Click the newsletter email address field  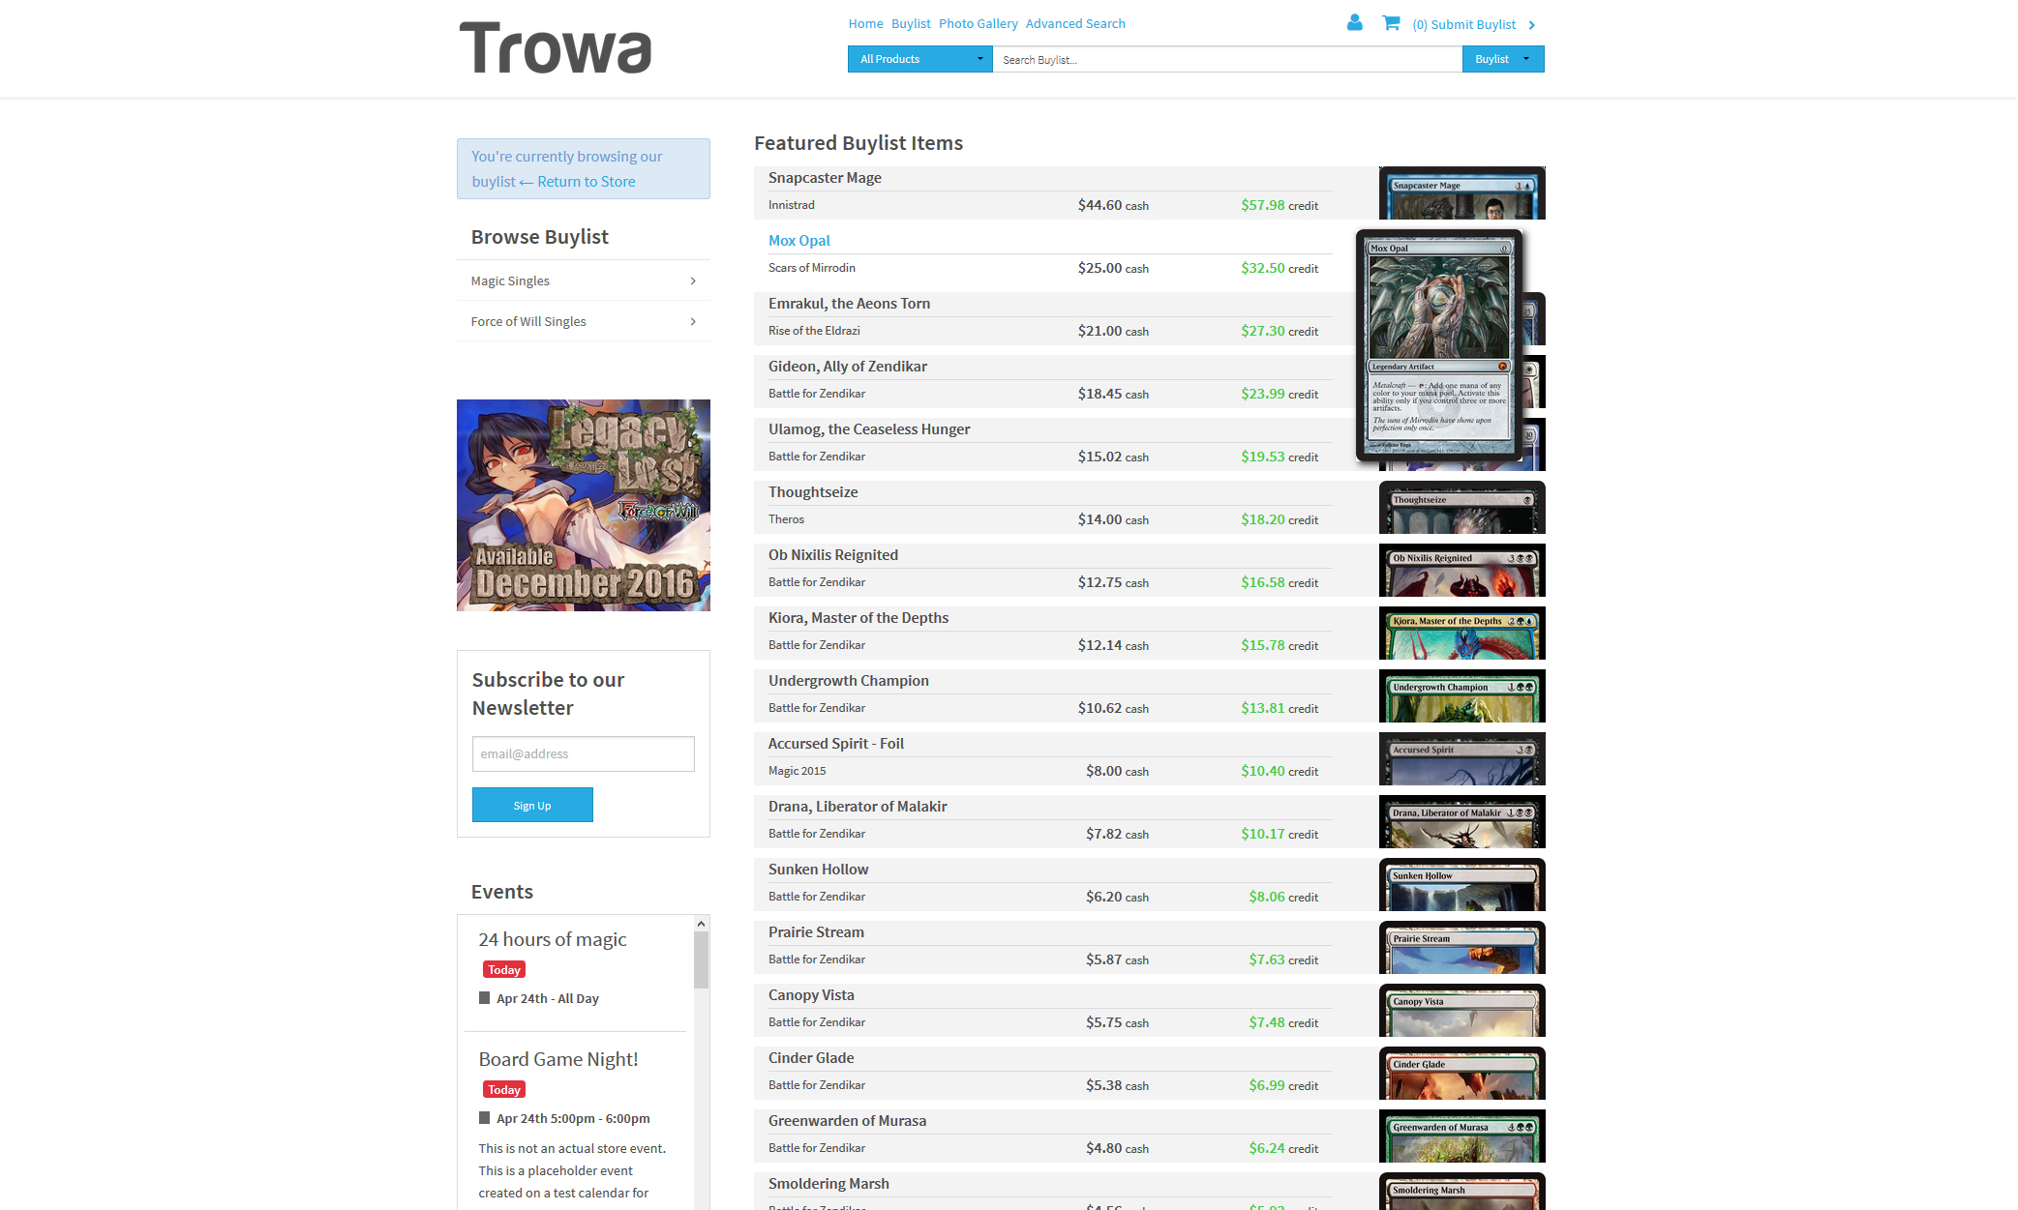point(584,753)
